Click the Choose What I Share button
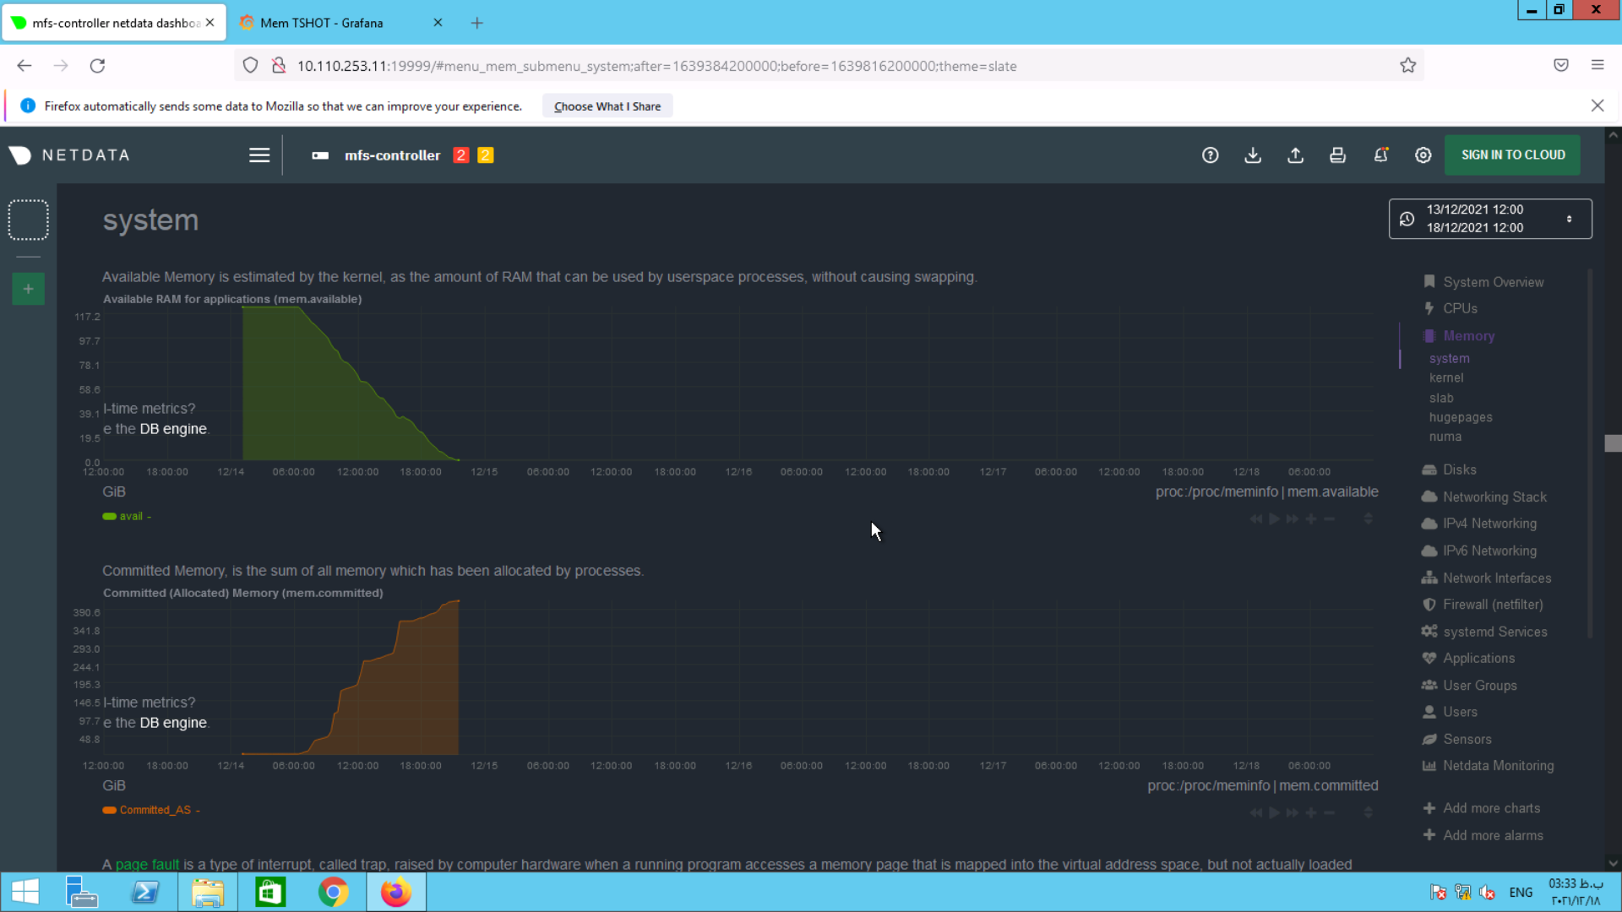Viewport: 1622px width, 912px height. pyautogui.click(x=607, y=106)
